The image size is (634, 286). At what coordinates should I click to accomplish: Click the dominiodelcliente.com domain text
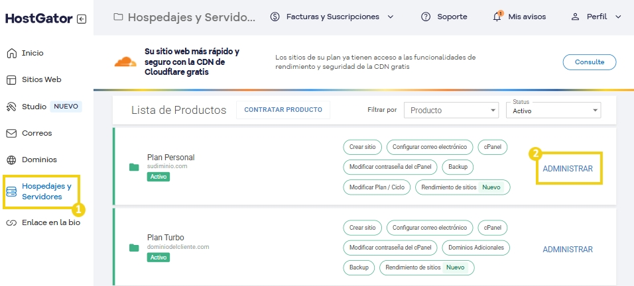(178, 247)
